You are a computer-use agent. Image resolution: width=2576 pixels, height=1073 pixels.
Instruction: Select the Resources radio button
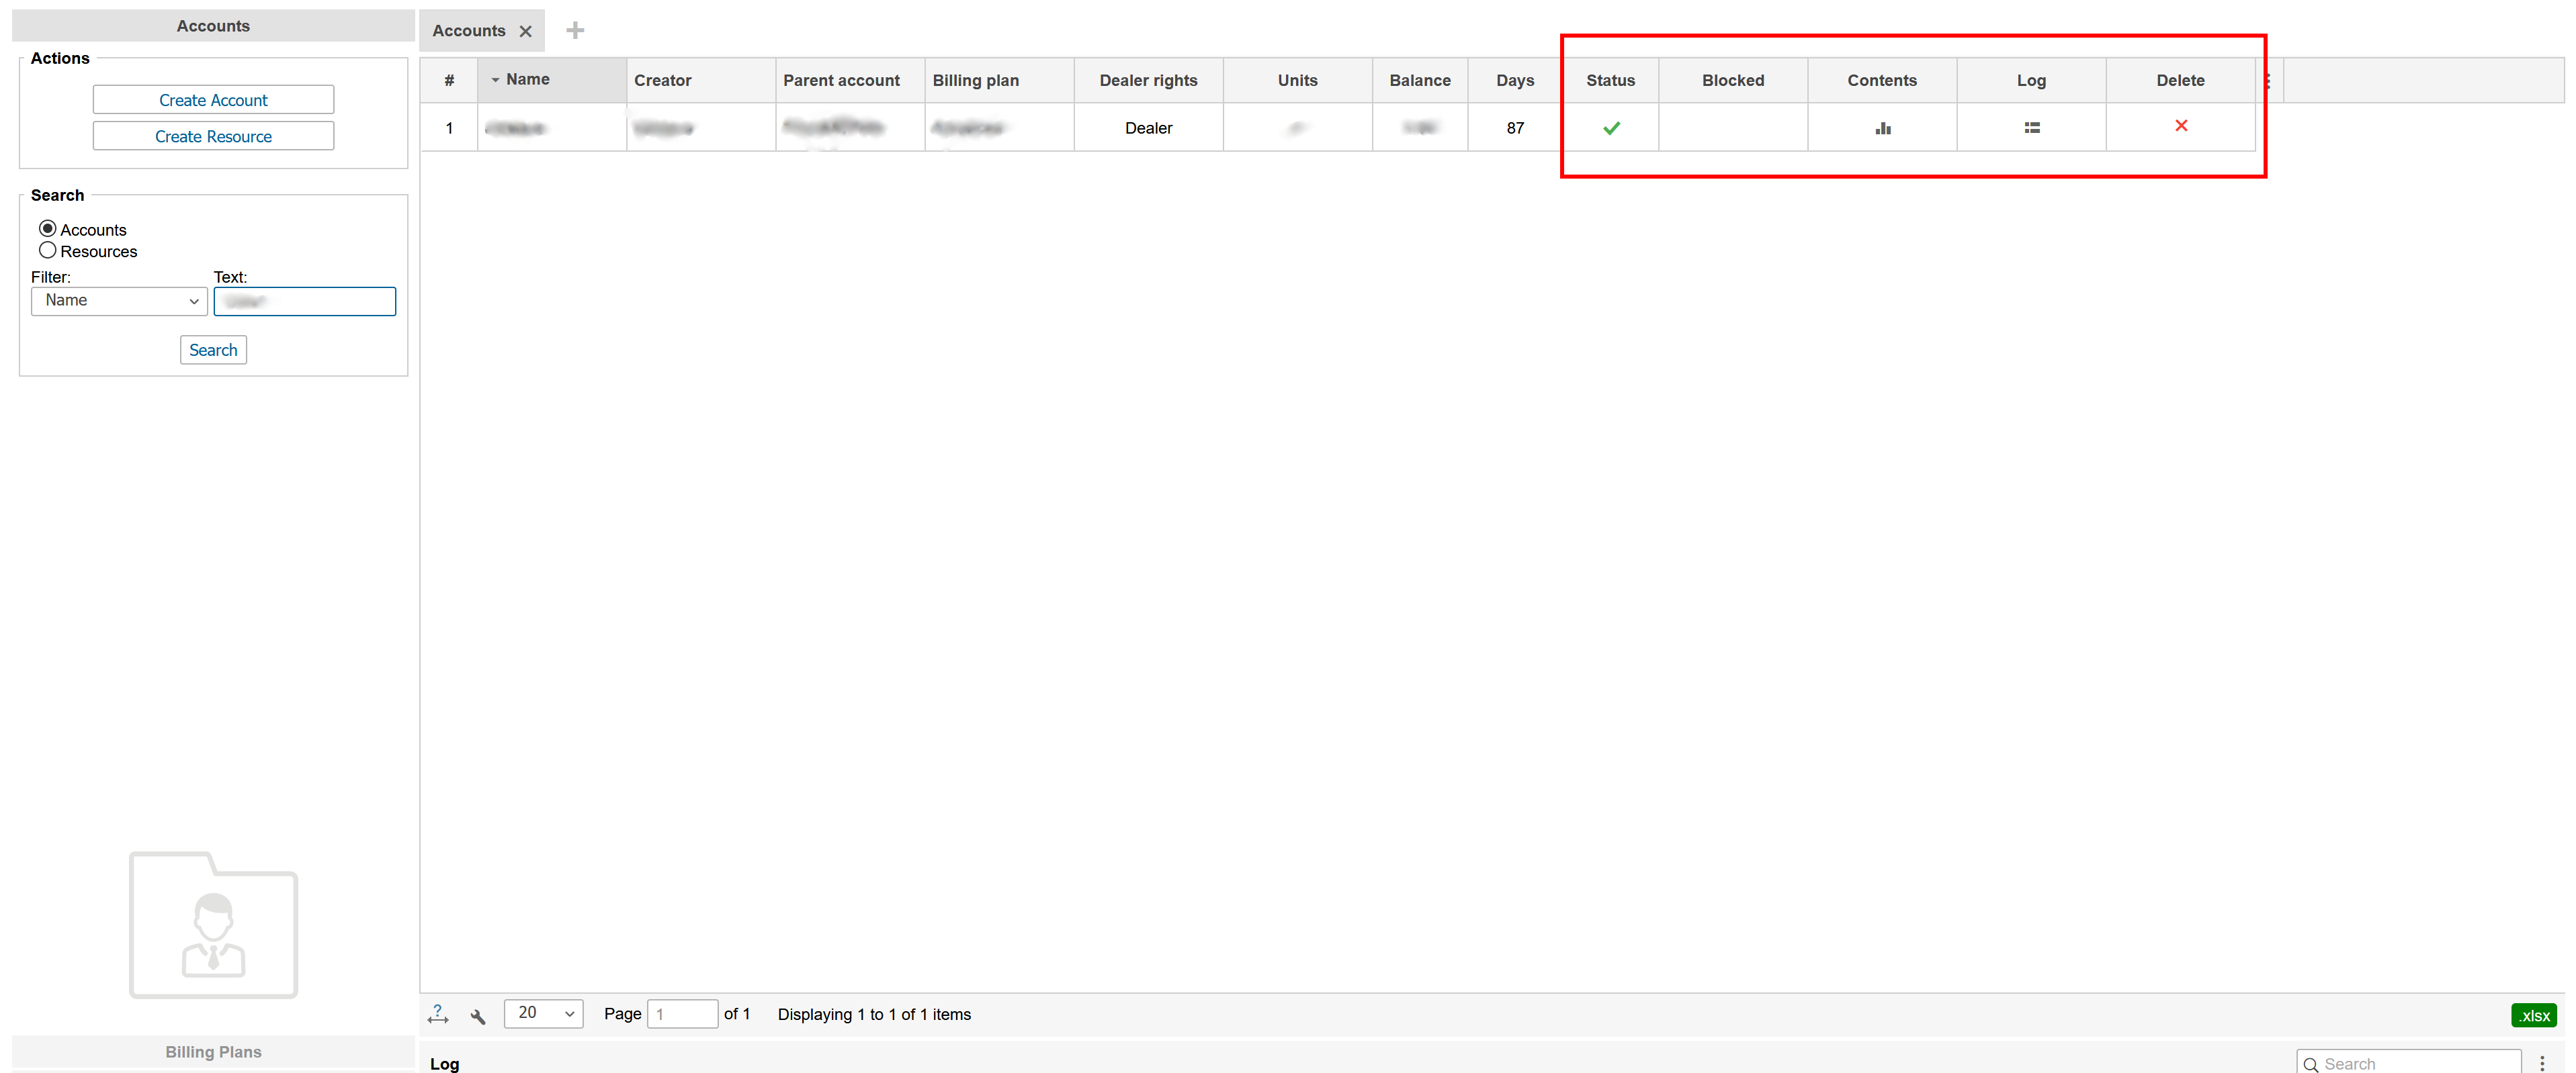tap(48, 250)
